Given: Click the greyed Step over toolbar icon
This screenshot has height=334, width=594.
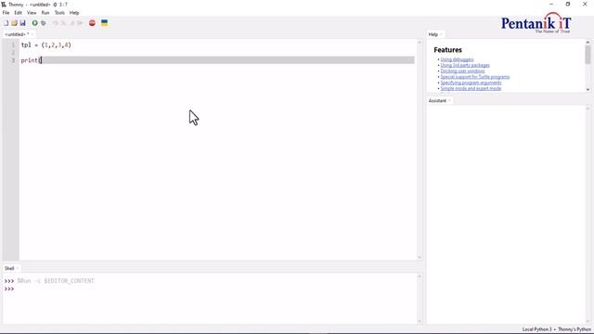Looking at the screenshot, I should point(56,23).
